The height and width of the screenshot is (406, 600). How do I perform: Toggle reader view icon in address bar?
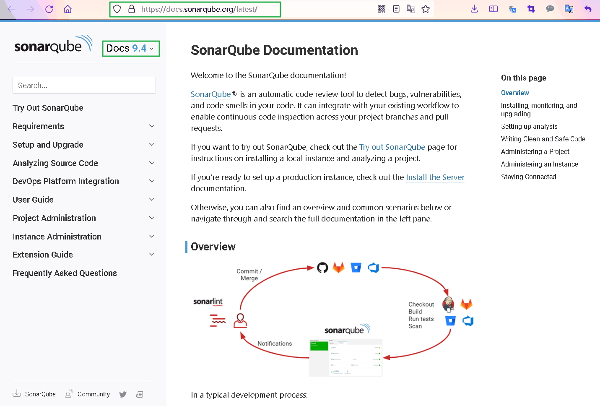[x=396, y=9]
